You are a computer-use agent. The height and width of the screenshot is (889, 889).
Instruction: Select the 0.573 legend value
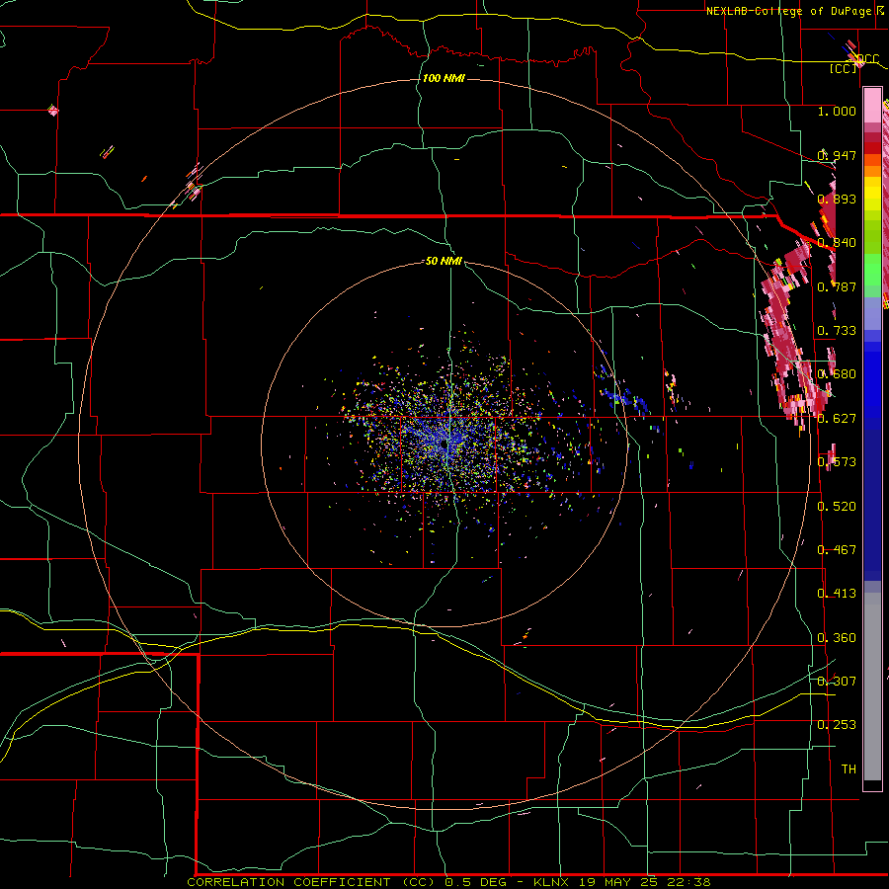(837, 462)
